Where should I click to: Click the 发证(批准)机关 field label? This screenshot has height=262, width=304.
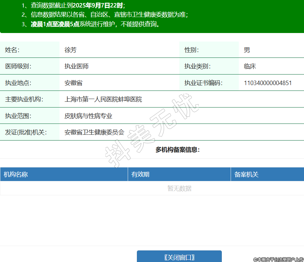(26, 132)
